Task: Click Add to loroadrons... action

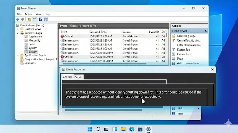Action: click(189, 63)
